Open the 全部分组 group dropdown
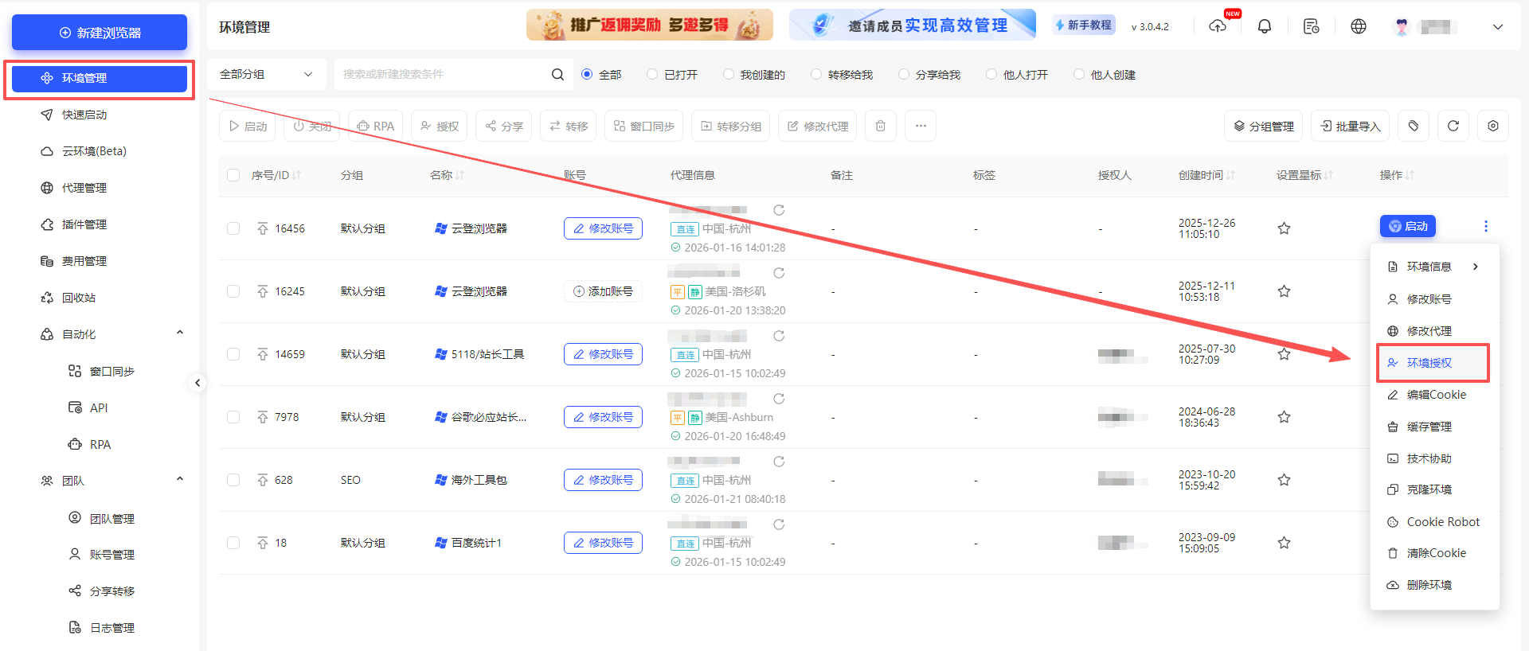1529x651 pixels. pos(267,74)
